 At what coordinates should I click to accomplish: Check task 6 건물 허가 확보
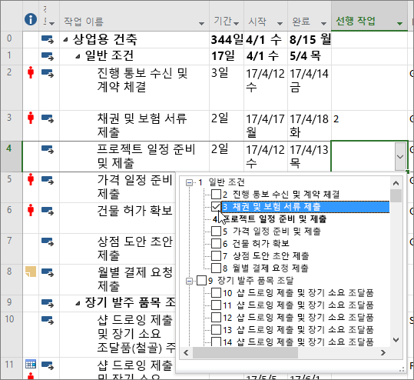216,243
